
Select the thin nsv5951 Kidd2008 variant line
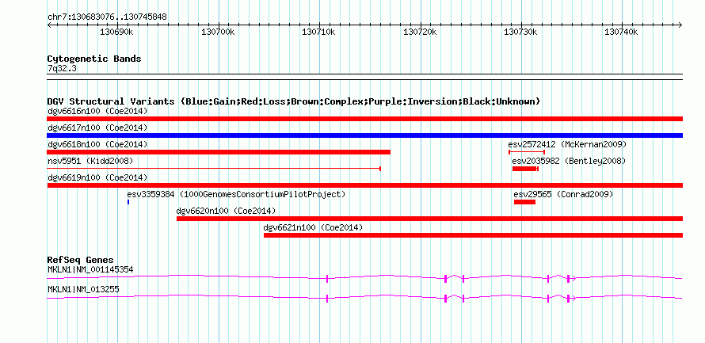[x=214, y=169]
